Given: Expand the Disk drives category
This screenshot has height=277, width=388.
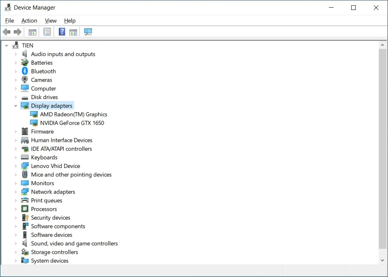Looking at the screenshot, I should 16,97.
